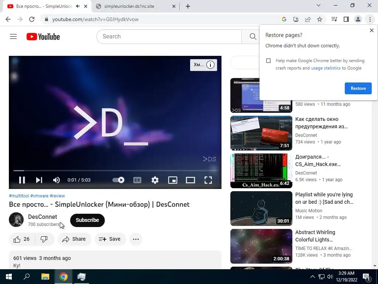Share the video
The width and height of the screenshot is (378, 284).
(x=74, y=239)
